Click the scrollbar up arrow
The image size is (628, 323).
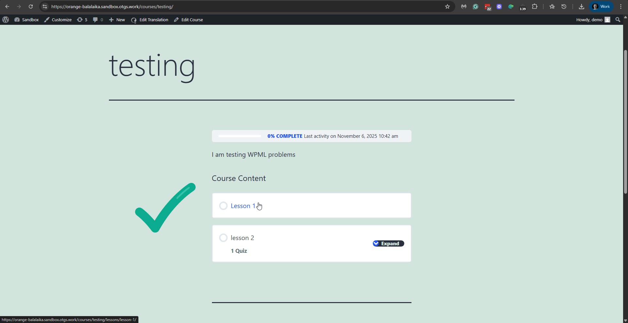625,18
